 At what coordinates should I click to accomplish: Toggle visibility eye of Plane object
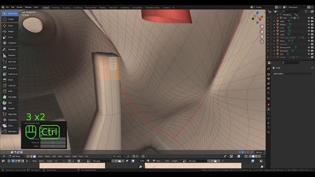click(x=309, y=41)
